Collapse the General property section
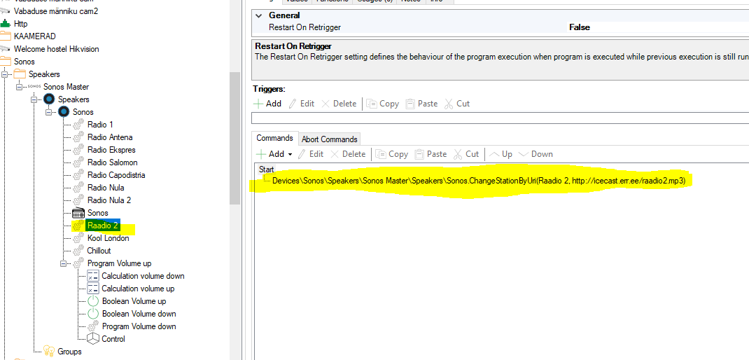 (259, 15)
